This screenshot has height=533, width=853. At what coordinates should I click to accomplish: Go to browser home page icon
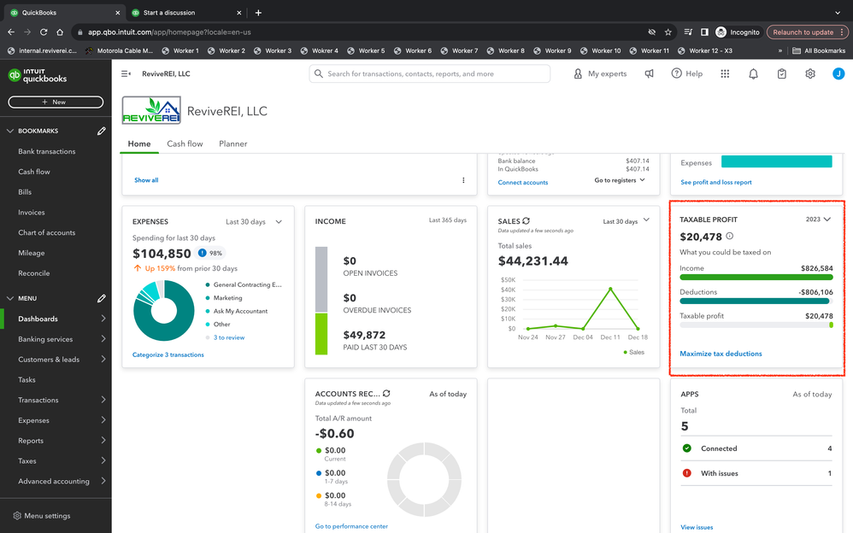click(60, 32)
